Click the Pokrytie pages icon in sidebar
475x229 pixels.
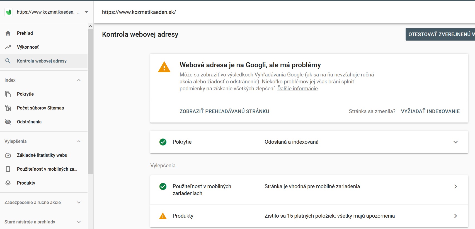click(x=8, y=94)
